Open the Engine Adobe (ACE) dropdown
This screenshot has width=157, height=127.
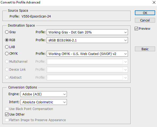pos(44,94)
